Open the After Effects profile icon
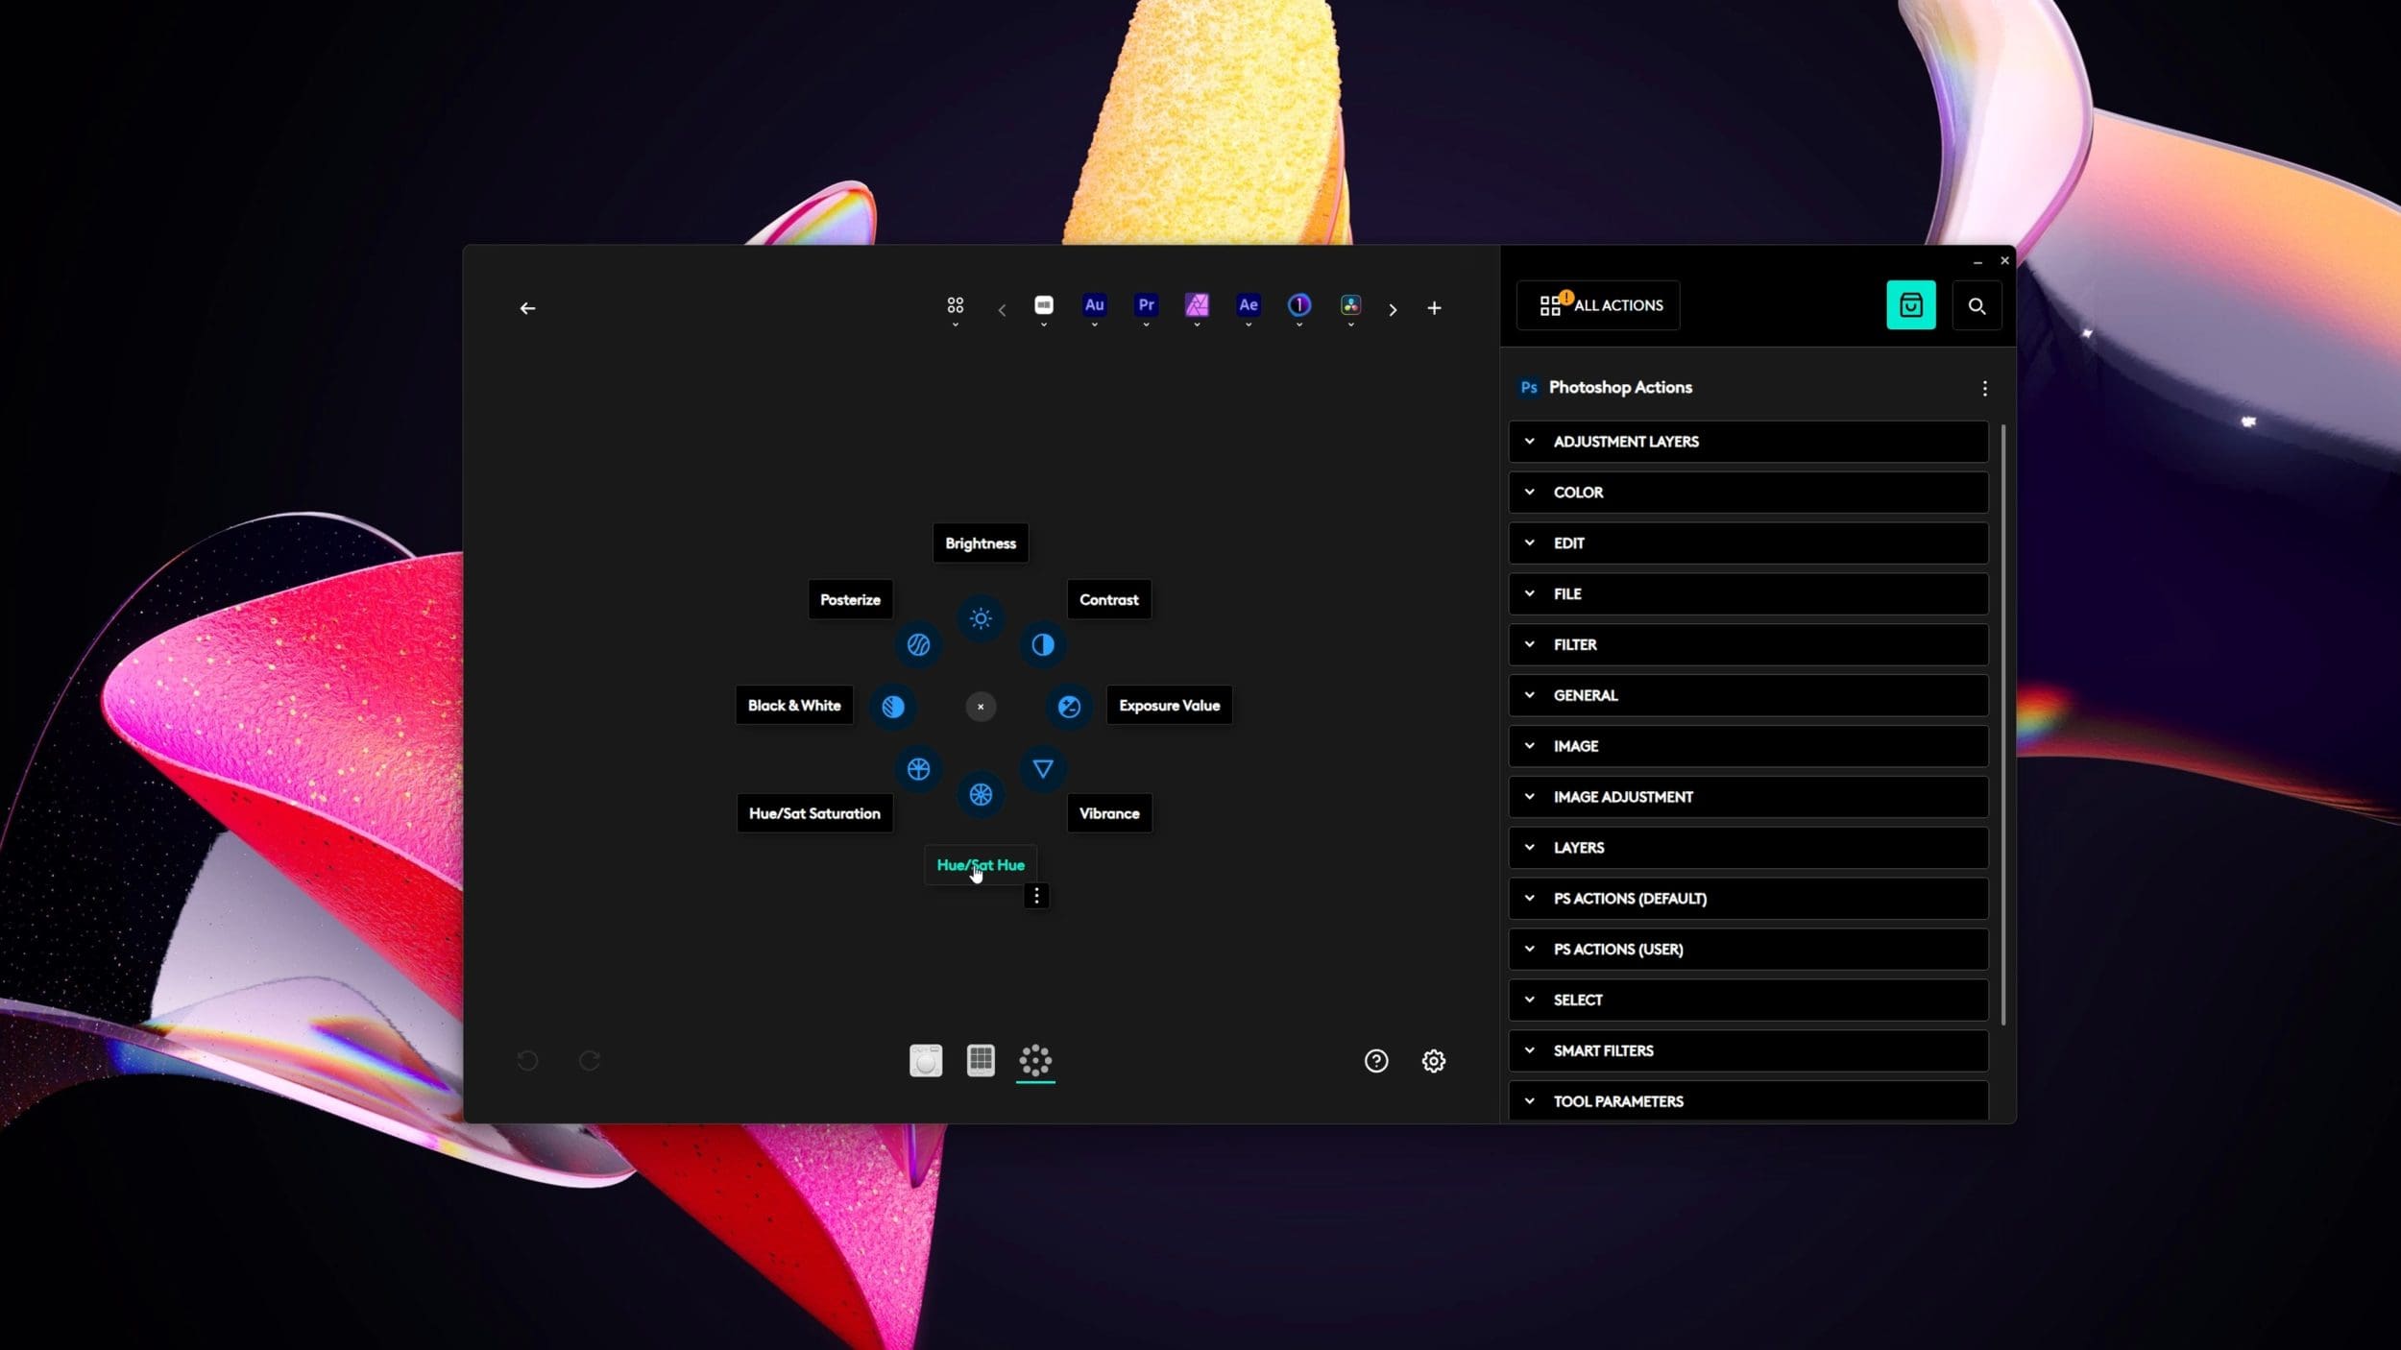The height and width of the screenshot is (1350, 2401). pyautogui.click(x=1248, y=305)
